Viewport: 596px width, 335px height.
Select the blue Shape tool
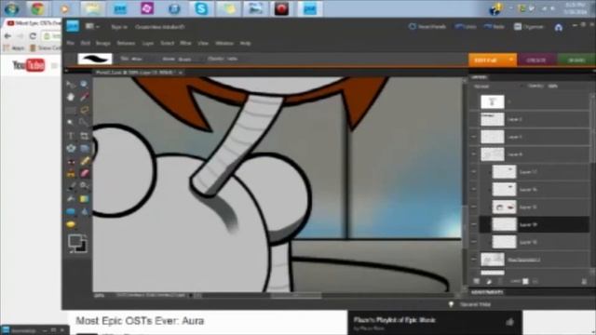71,211
